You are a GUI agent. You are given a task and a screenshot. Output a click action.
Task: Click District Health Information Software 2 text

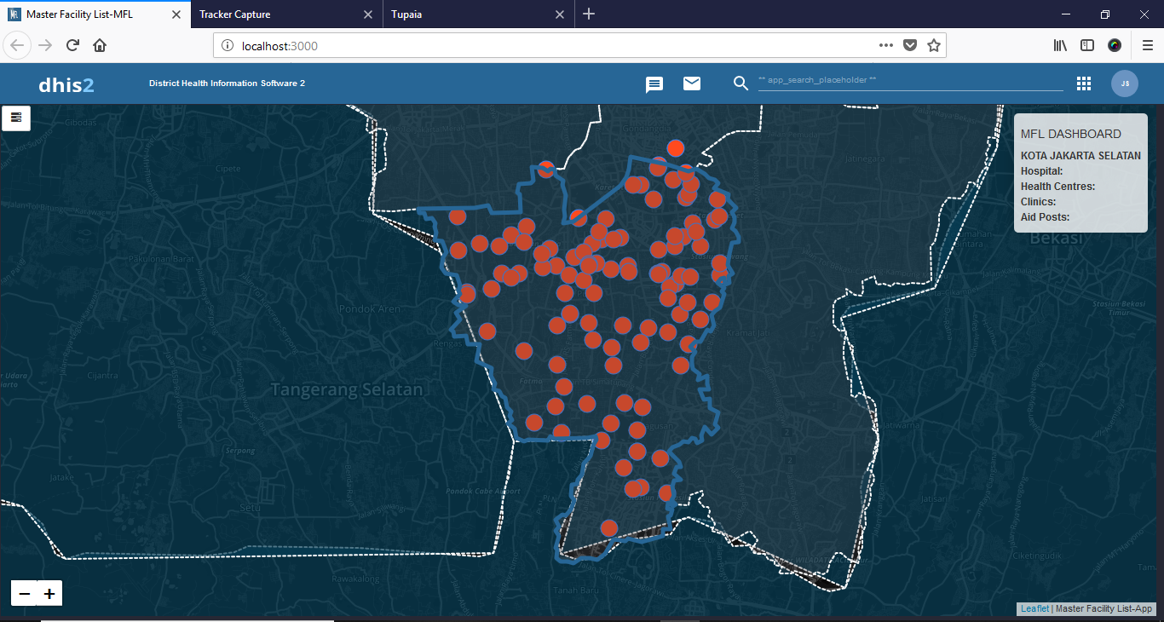[x=227, y=84]
